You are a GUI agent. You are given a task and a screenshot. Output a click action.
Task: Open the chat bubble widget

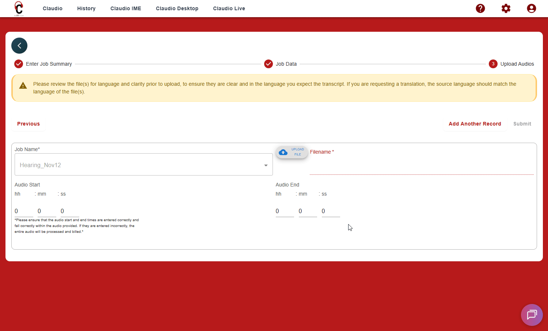pos(532,315)
